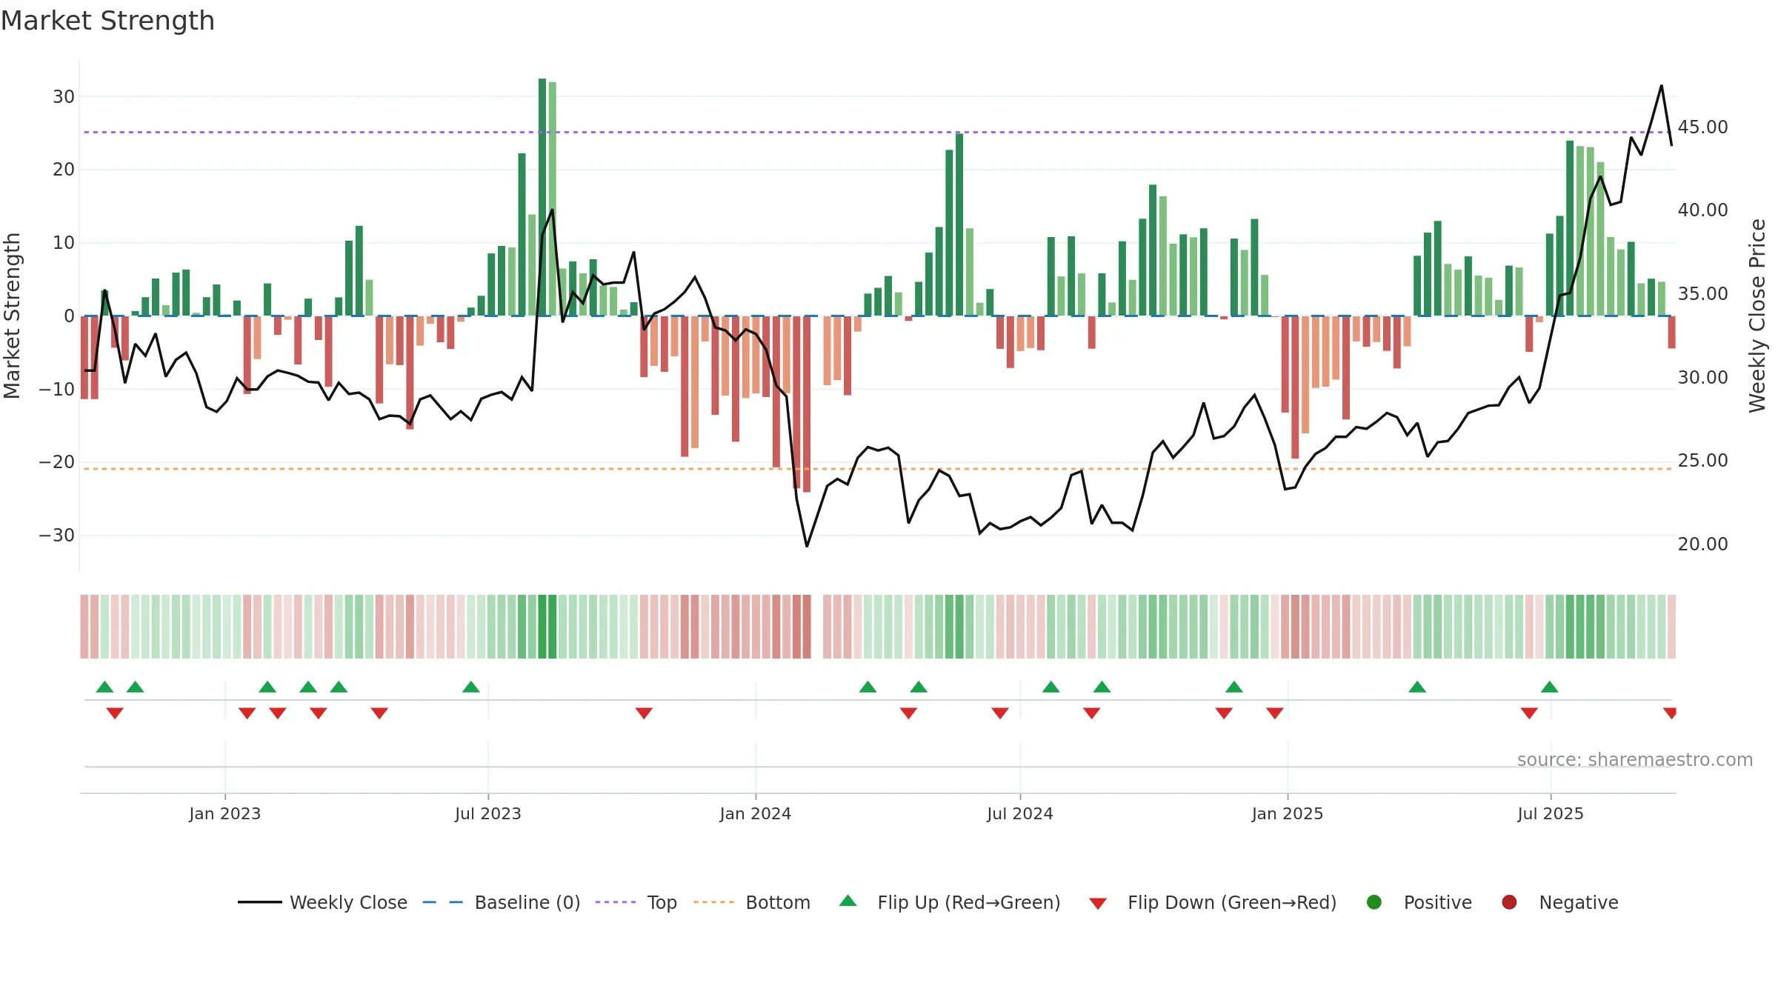Click the green Positive circle in legend
Screen dimensions: 1778x1000
[1374, 902]
